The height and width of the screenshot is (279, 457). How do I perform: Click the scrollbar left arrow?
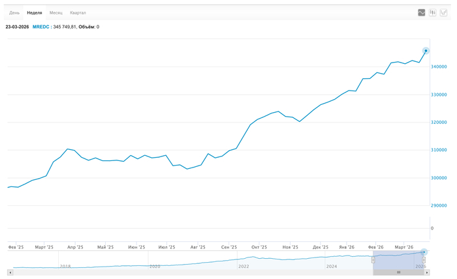(x=9, y=272)
